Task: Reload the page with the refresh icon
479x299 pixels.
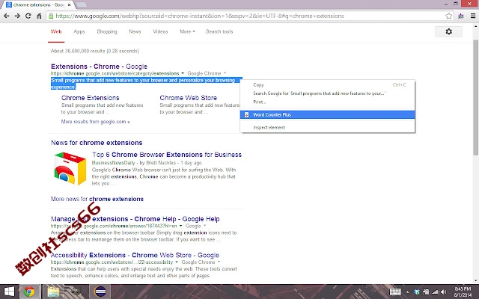Action: (28, 16)
